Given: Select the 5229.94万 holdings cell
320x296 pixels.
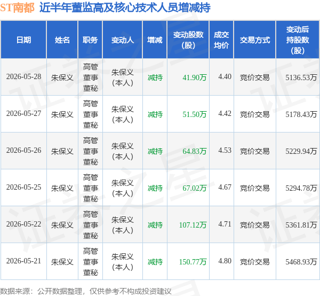Looking at the screenshot, I should tap(301, 151).
